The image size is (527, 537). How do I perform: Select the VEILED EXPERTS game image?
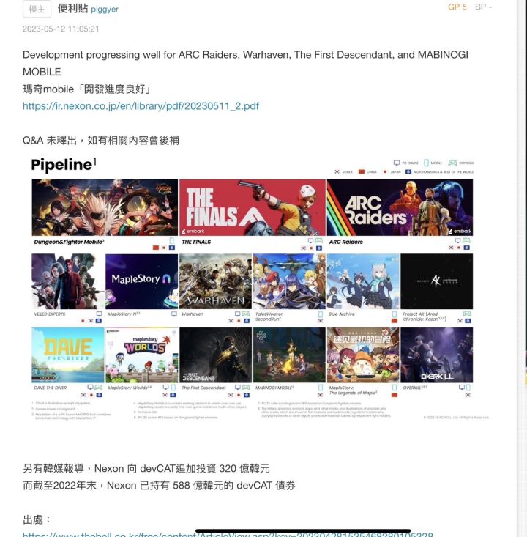(68, 281)
